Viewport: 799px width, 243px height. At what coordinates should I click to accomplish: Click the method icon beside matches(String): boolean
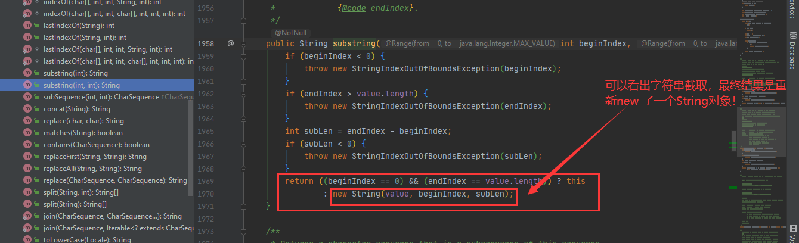tap(27, 133)
